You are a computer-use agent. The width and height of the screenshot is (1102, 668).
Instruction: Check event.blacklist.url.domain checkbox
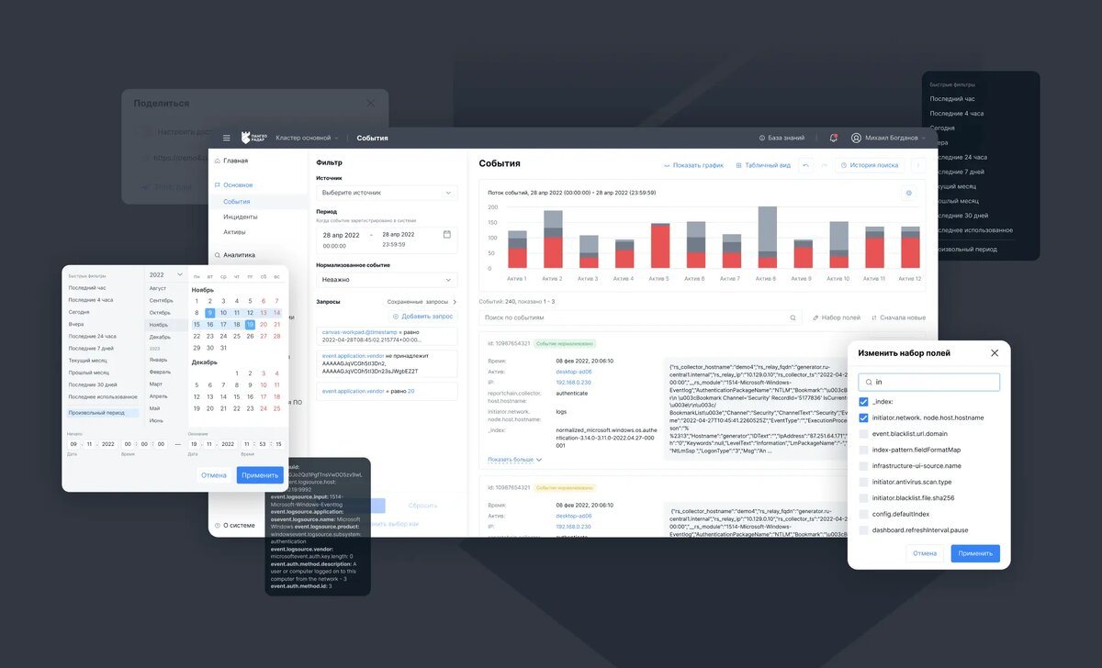pos(863,434)
